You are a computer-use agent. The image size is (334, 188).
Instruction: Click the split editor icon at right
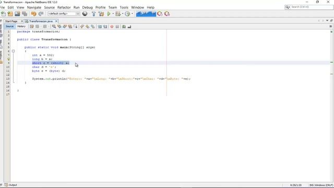[x=330, y=27]
